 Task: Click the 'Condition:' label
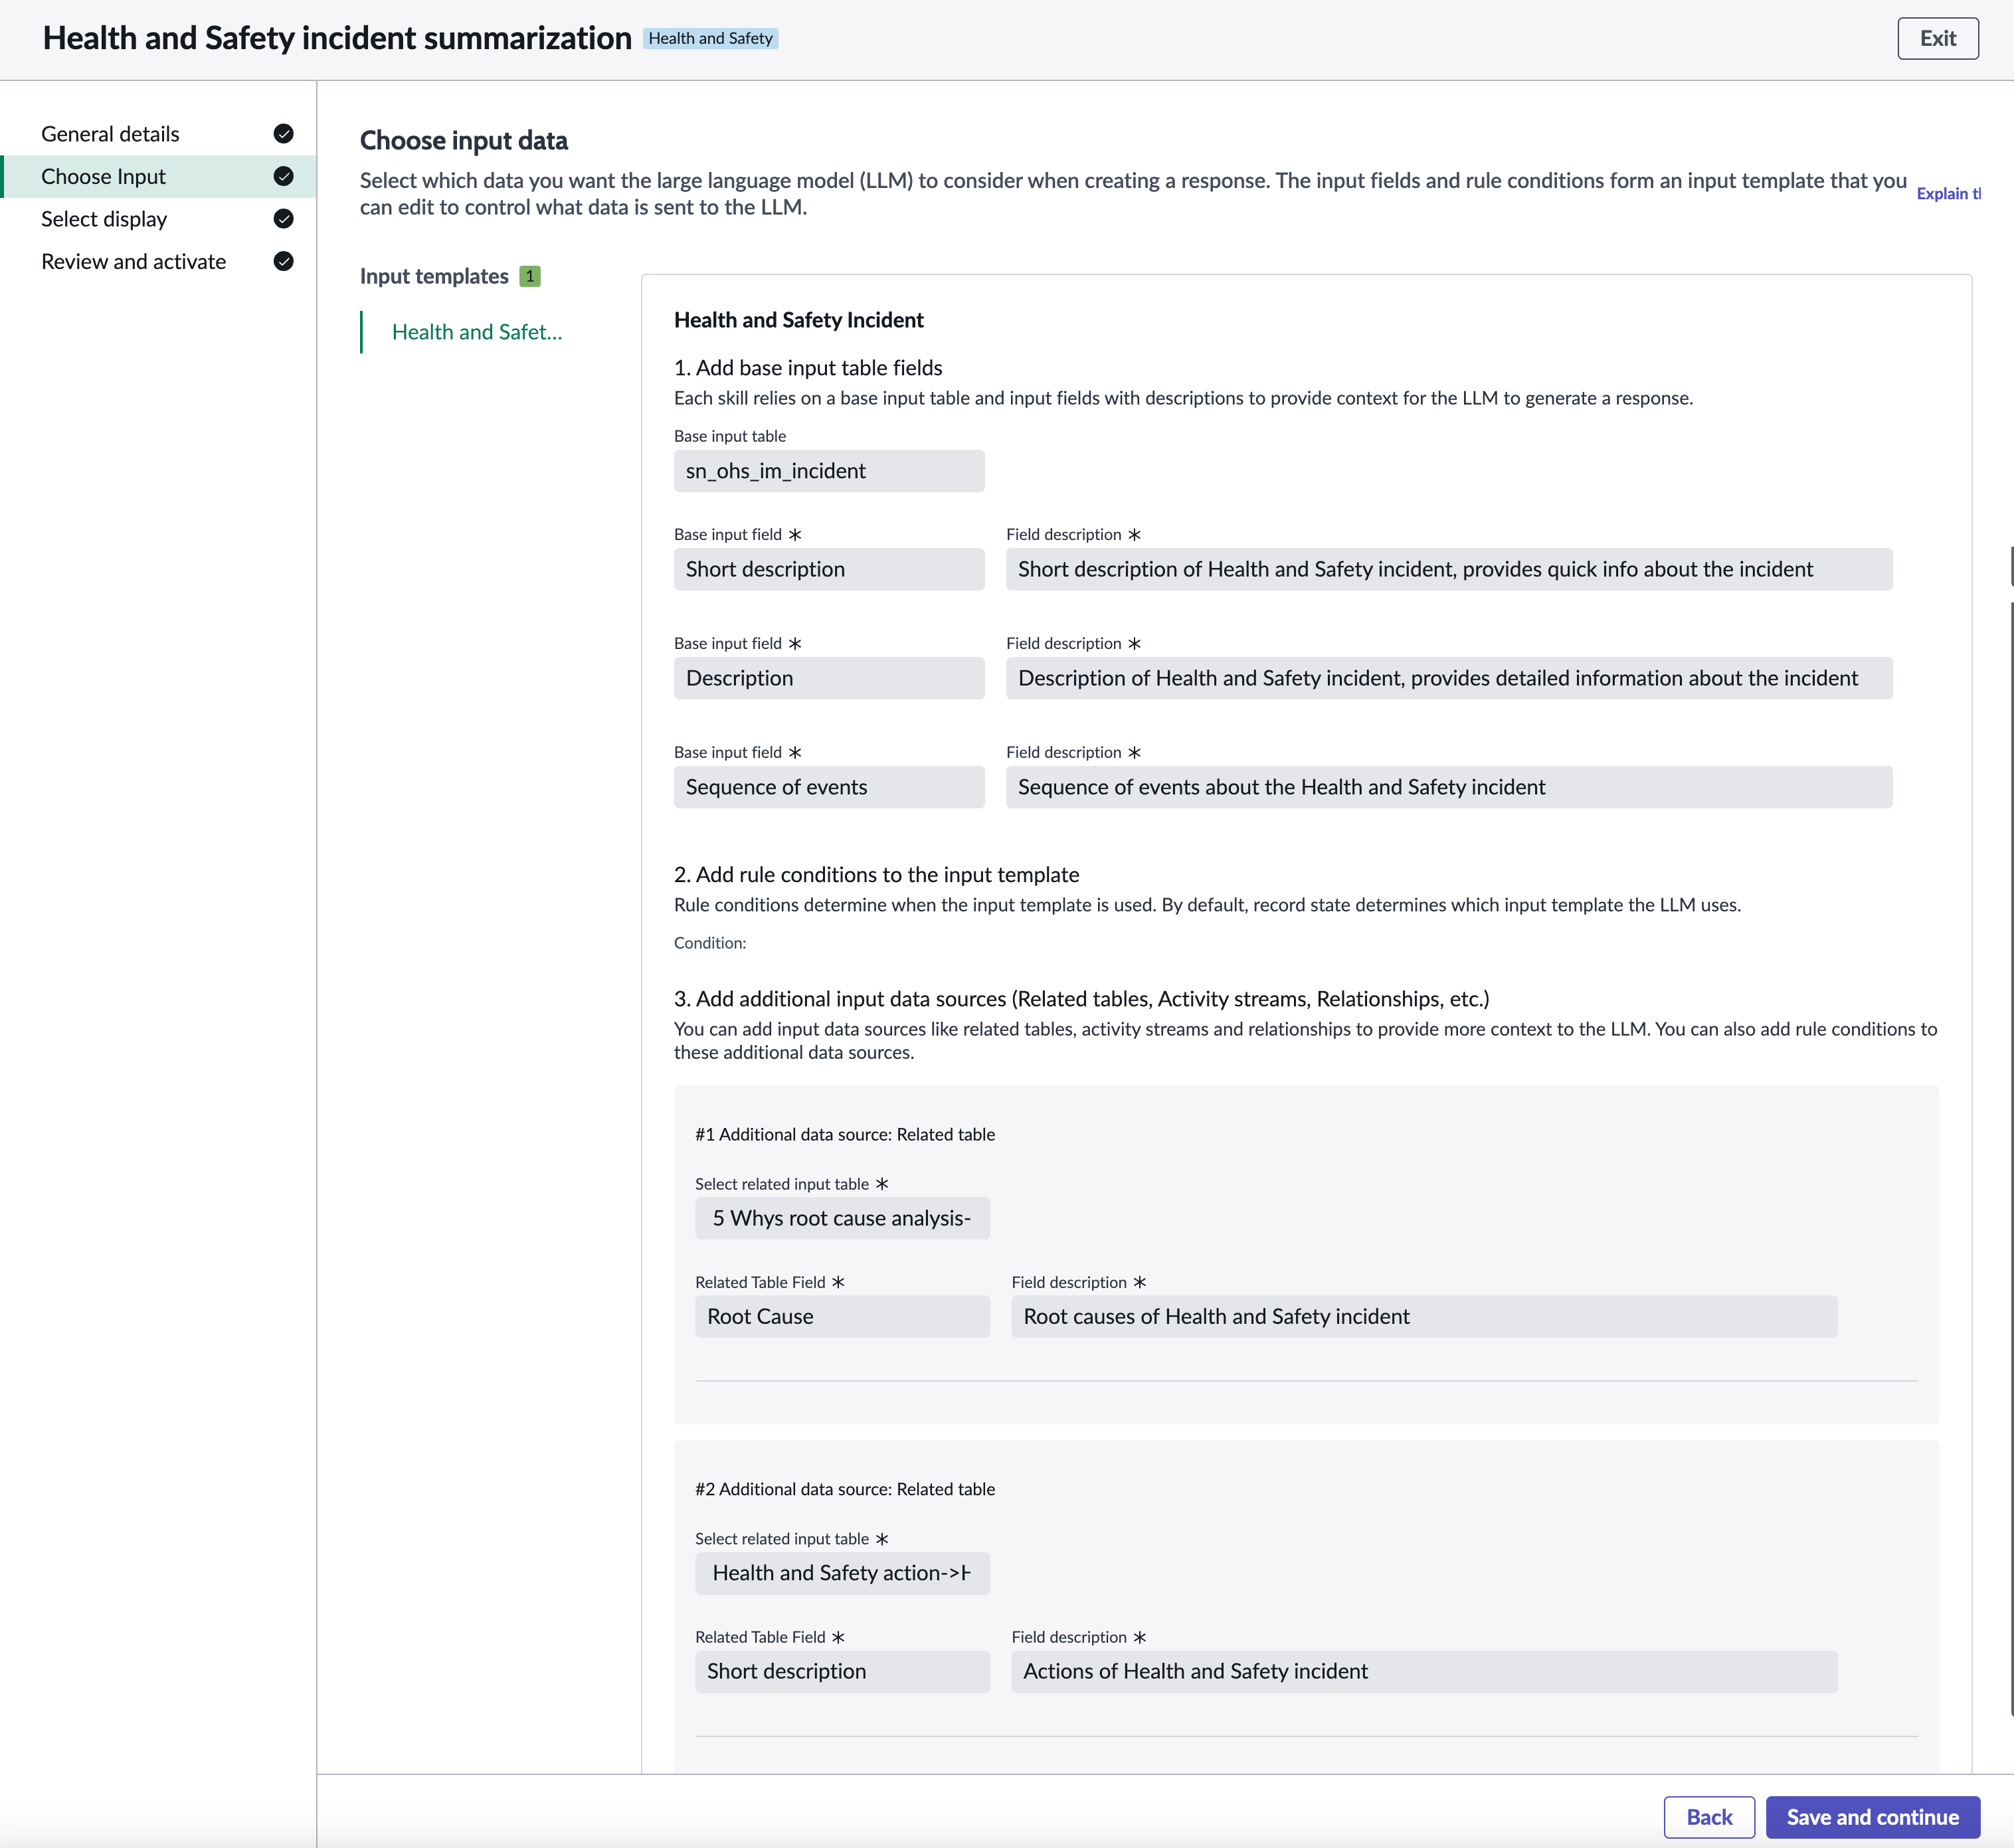pyautogui.click(x=710, y=943)
